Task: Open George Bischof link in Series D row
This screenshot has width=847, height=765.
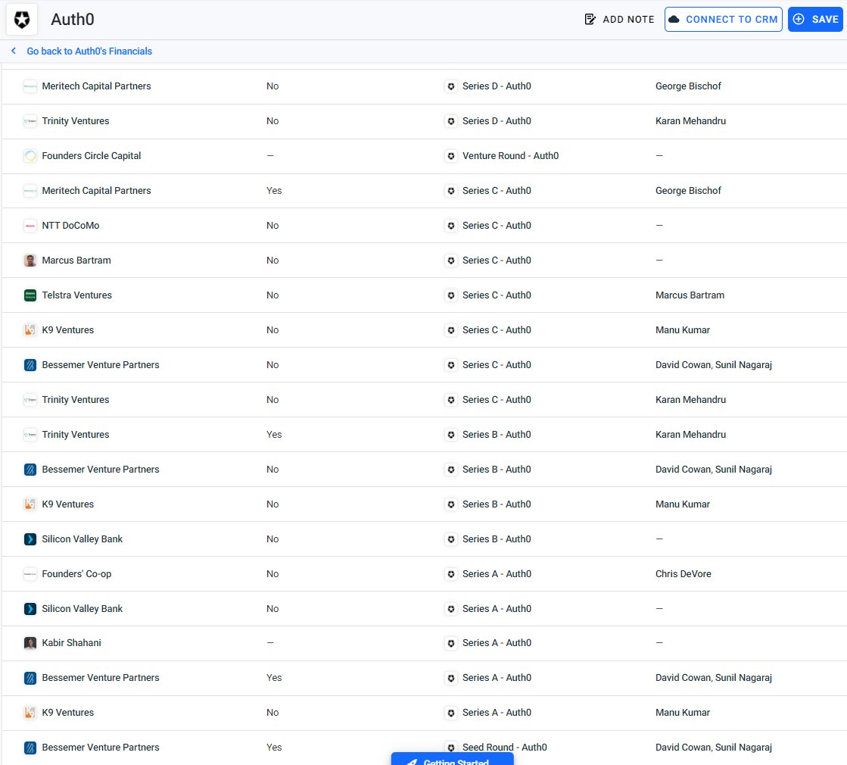Action: 688,86
